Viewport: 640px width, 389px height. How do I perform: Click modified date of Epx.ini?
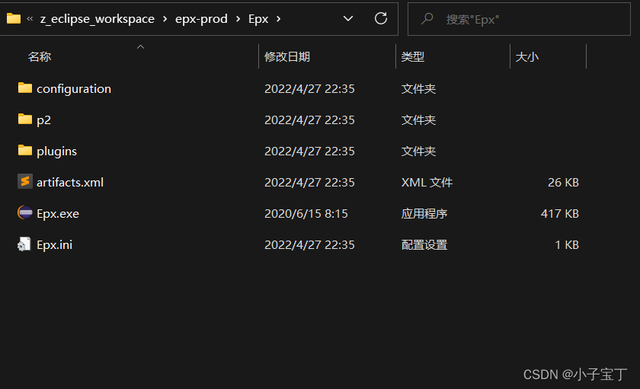pos(309,244)
